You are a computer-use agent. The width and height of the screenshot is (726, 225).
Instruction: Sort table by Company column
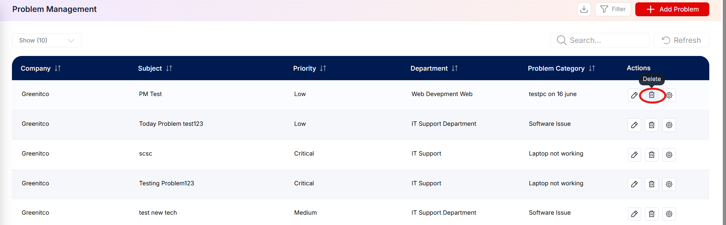[x=58, y=68]
